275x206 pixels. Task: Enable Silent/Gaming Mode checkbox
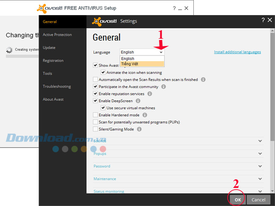(95, 129)
